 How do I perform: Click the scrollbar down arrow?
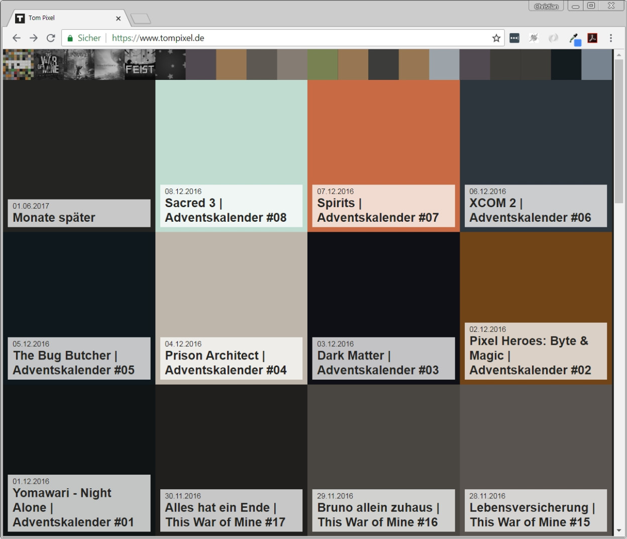(x=619, y=531)
